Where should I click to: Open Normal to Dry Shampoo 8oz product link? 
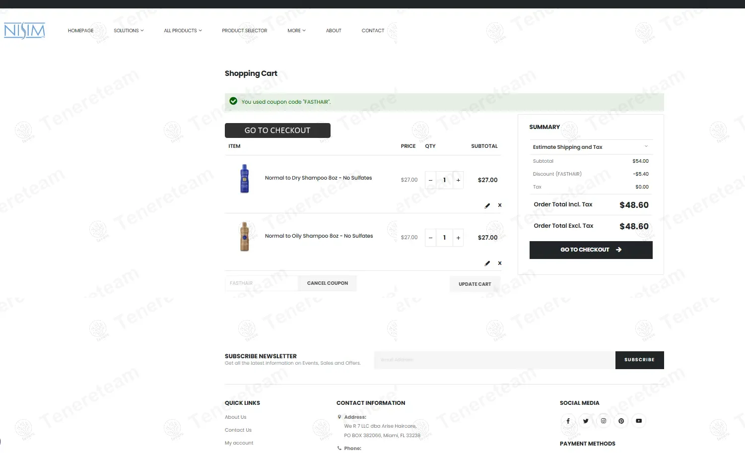318,178
